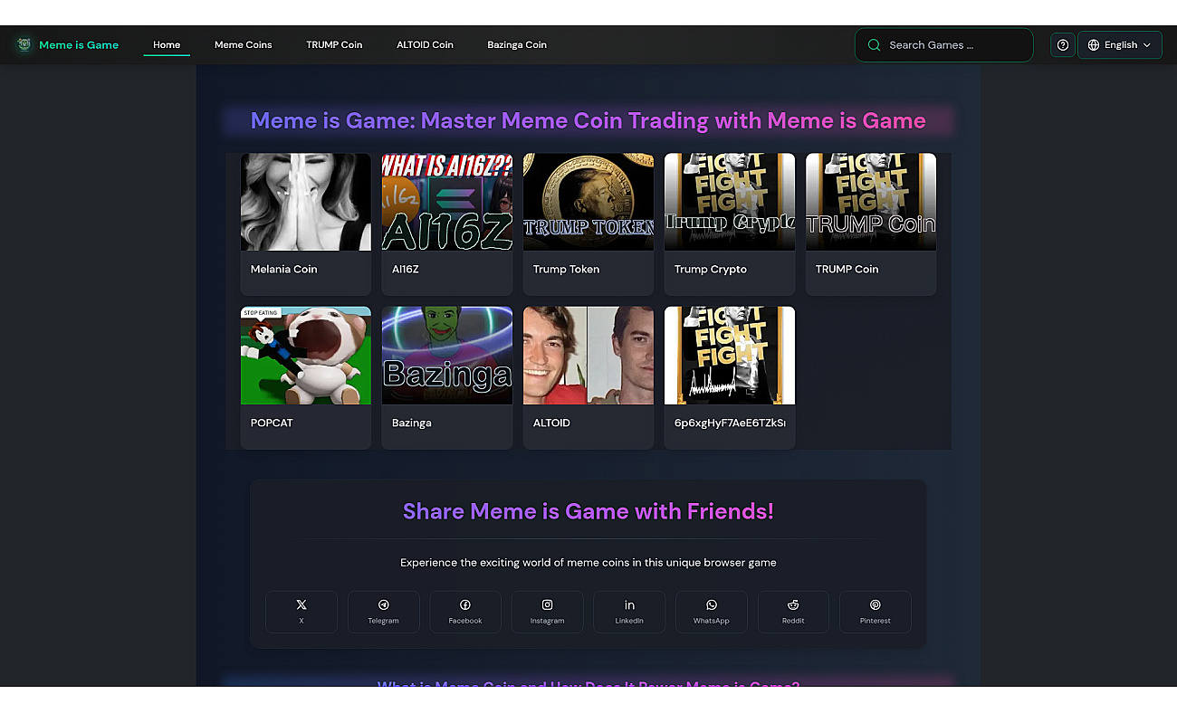Expand the English language dropdown

1120,44
